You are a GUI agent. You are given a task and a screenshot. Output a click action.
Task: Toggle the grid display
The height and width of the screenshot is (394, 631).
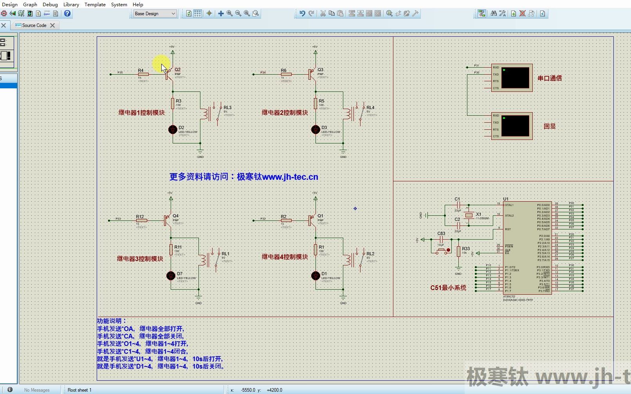pyautogui.click(x=197, y=13)
